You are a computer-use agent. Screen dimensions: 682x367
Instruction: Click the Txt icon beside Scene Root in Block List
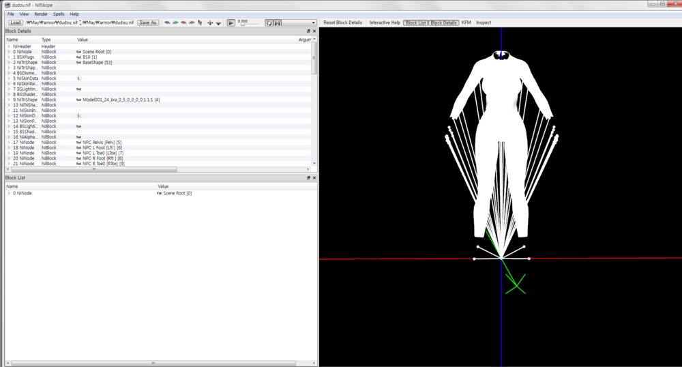pyautogui.click(x=159, y=193)
